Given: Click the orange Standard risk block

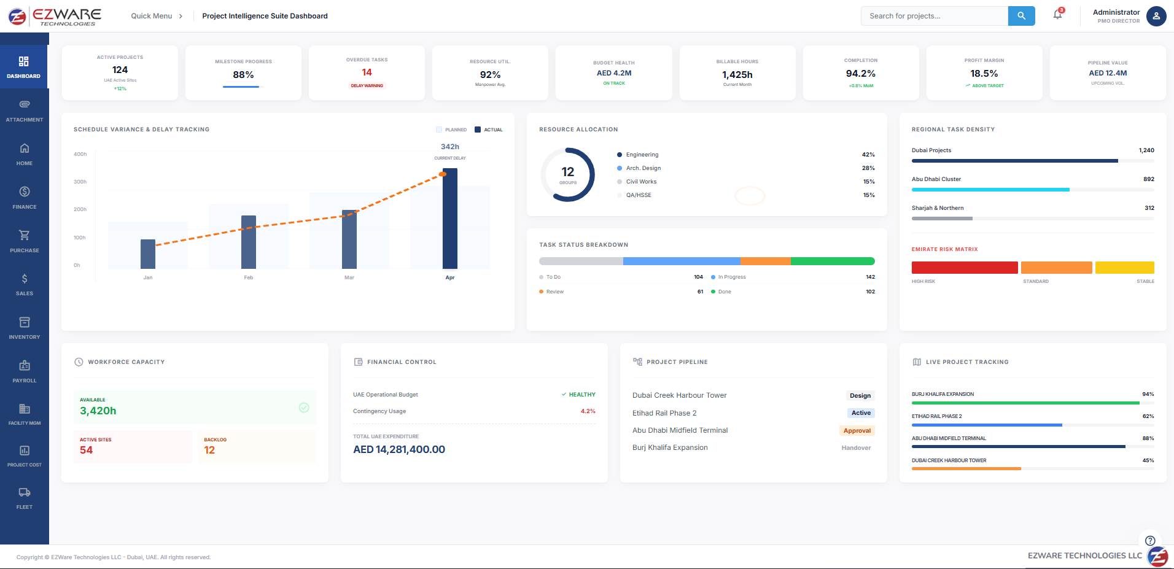Looking at the screenshot, I should pyautogui.click(x=1057, y=268).
